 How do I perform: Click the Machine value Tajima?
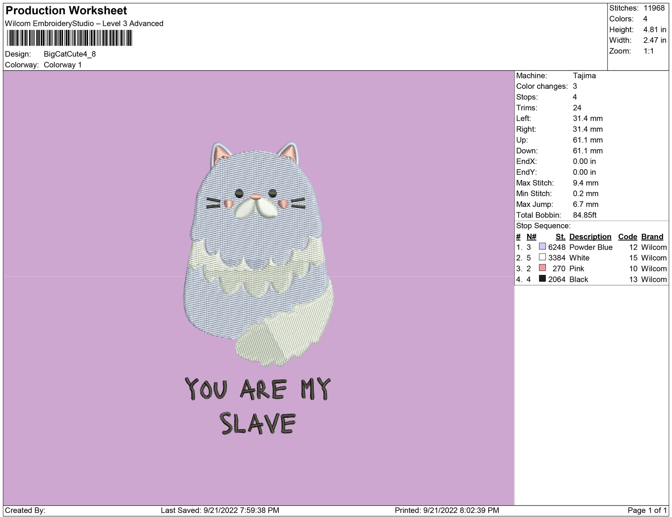(584, 76)
